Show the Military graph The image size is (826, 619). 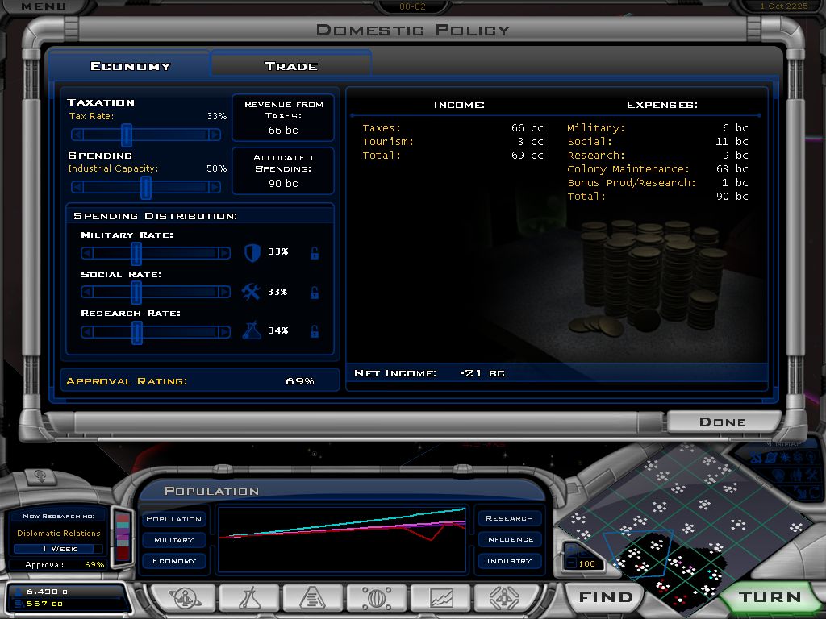click(x=174, y=540)
